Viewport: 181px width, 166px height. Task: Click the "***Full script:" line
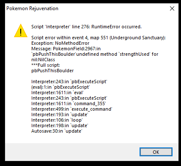point(46,65)
